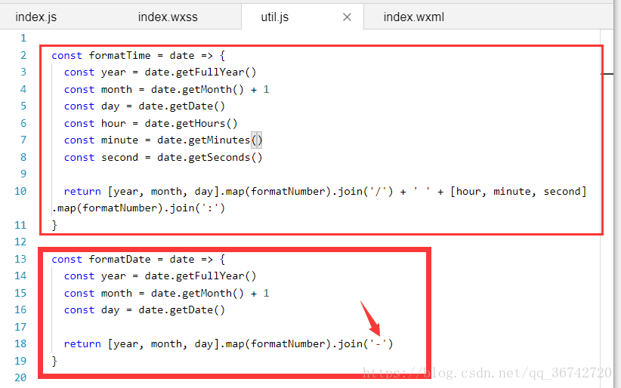
Task: Click getMonth() on line 15
Action: coord(213,293)
